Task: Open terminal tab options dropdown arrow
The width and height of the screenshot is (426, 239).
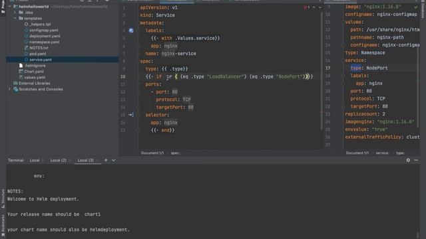Action: pos(113,161)
